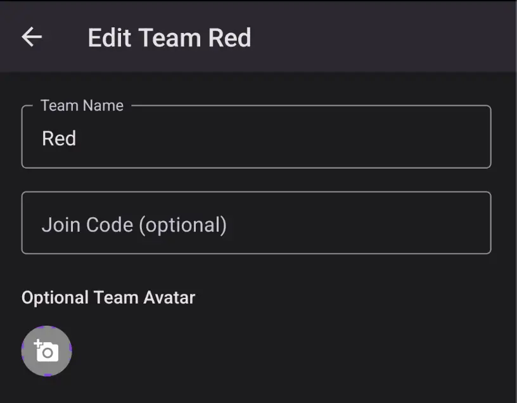Place cursor after 'Red' text
The height and width of the screenshot is (403, 517).
(x=77, y=138)
